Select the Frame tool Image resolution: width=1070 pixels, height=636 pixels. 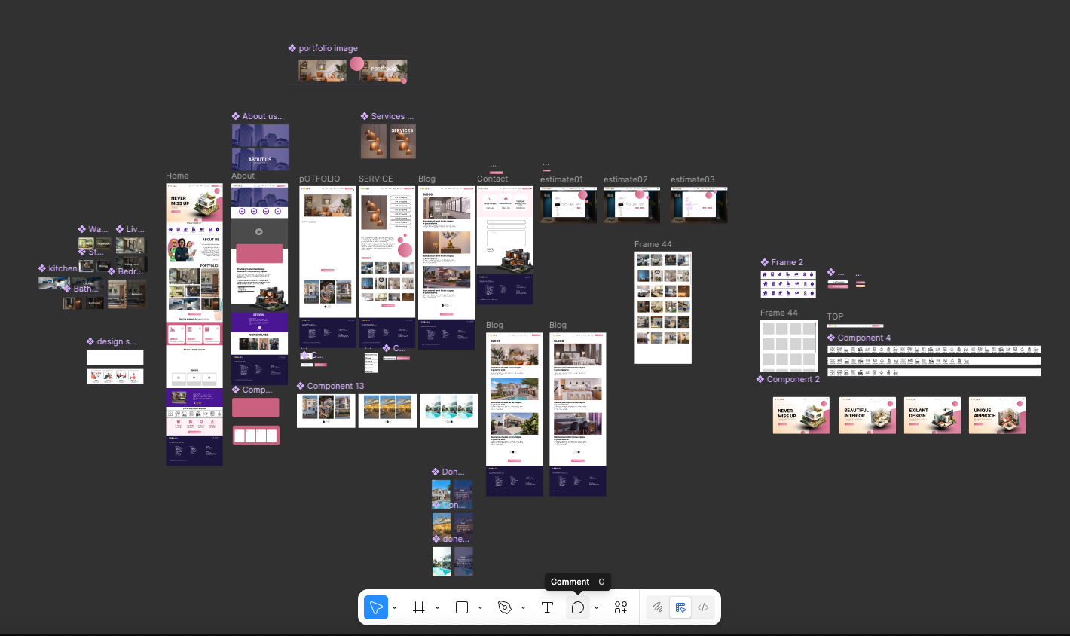point(419,607)
